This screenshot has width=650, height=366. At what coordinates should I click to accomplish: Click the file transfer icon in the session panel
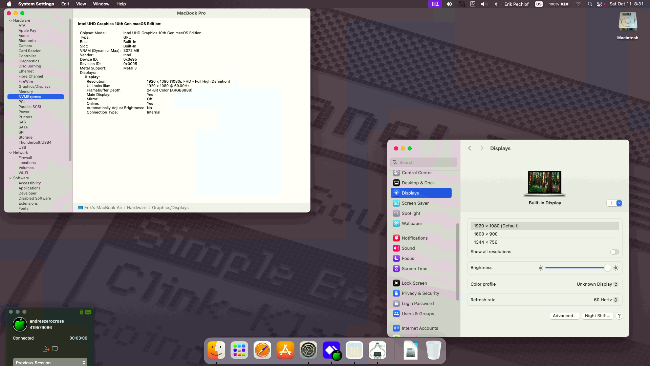tap(46, 349)
